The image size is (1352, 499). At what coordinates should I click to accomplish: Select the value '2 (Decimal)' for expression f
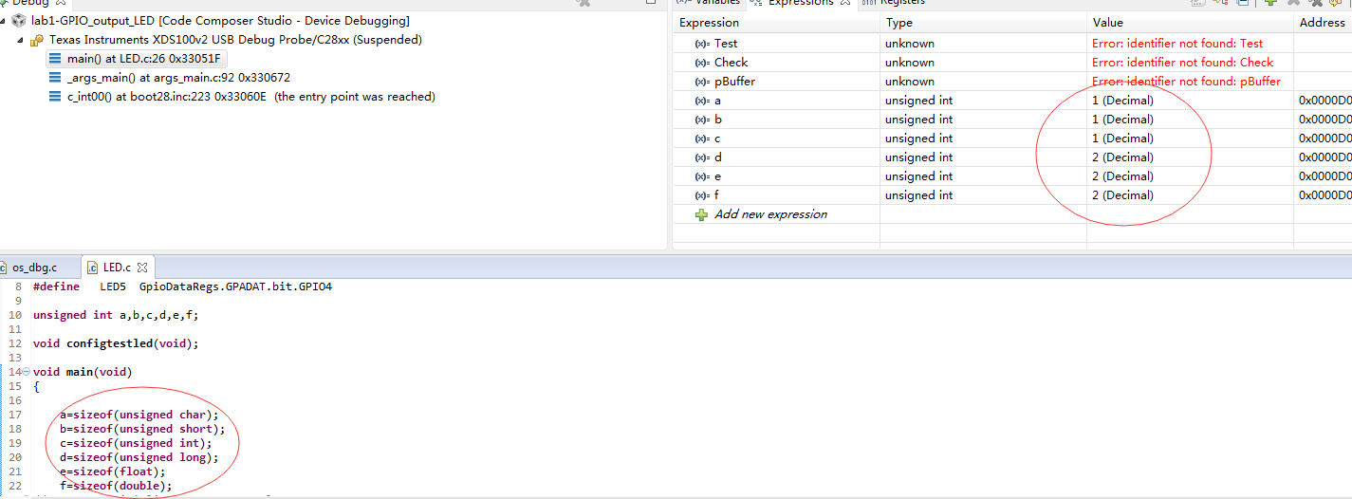[x=1122, y=195]
